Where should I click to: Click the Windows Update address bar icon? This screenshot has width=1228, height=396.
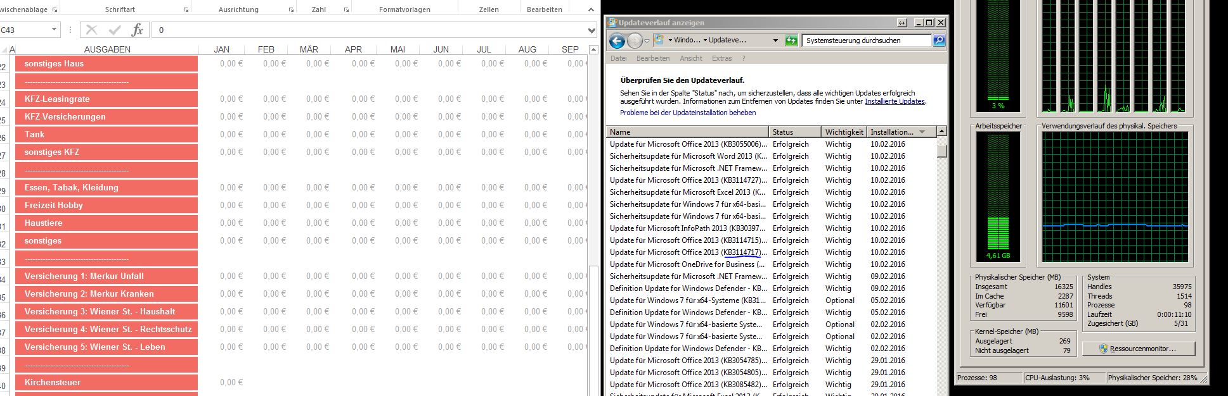(x=659, y=40)
